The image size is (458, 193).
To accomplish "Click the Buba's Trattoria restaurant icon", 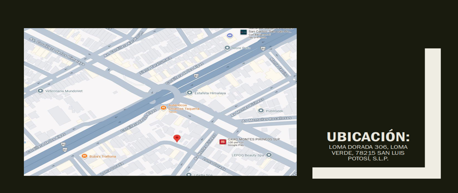I will (84, 156).
